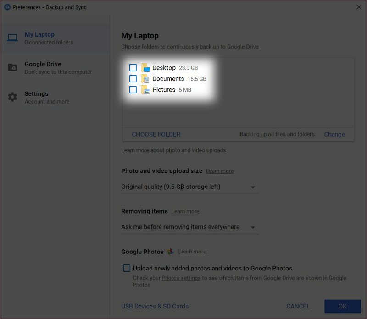Click CHOOSE FOLDER button

pyautogui.click(x=156, y=134)
